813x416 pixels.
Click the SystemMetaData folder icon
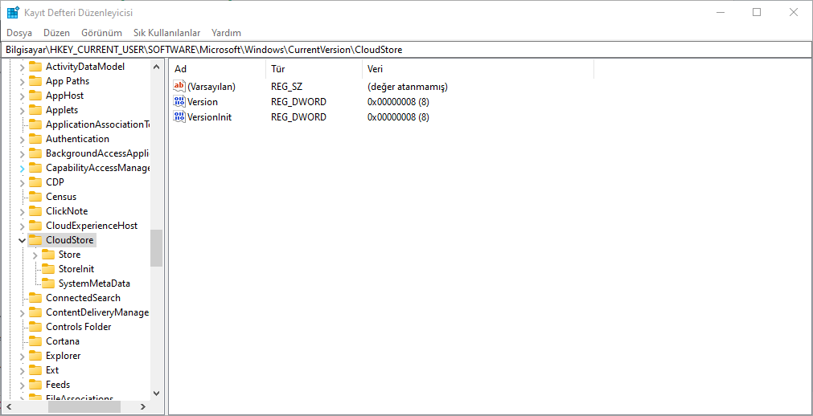pyautogui.click(x=48, y=283)
